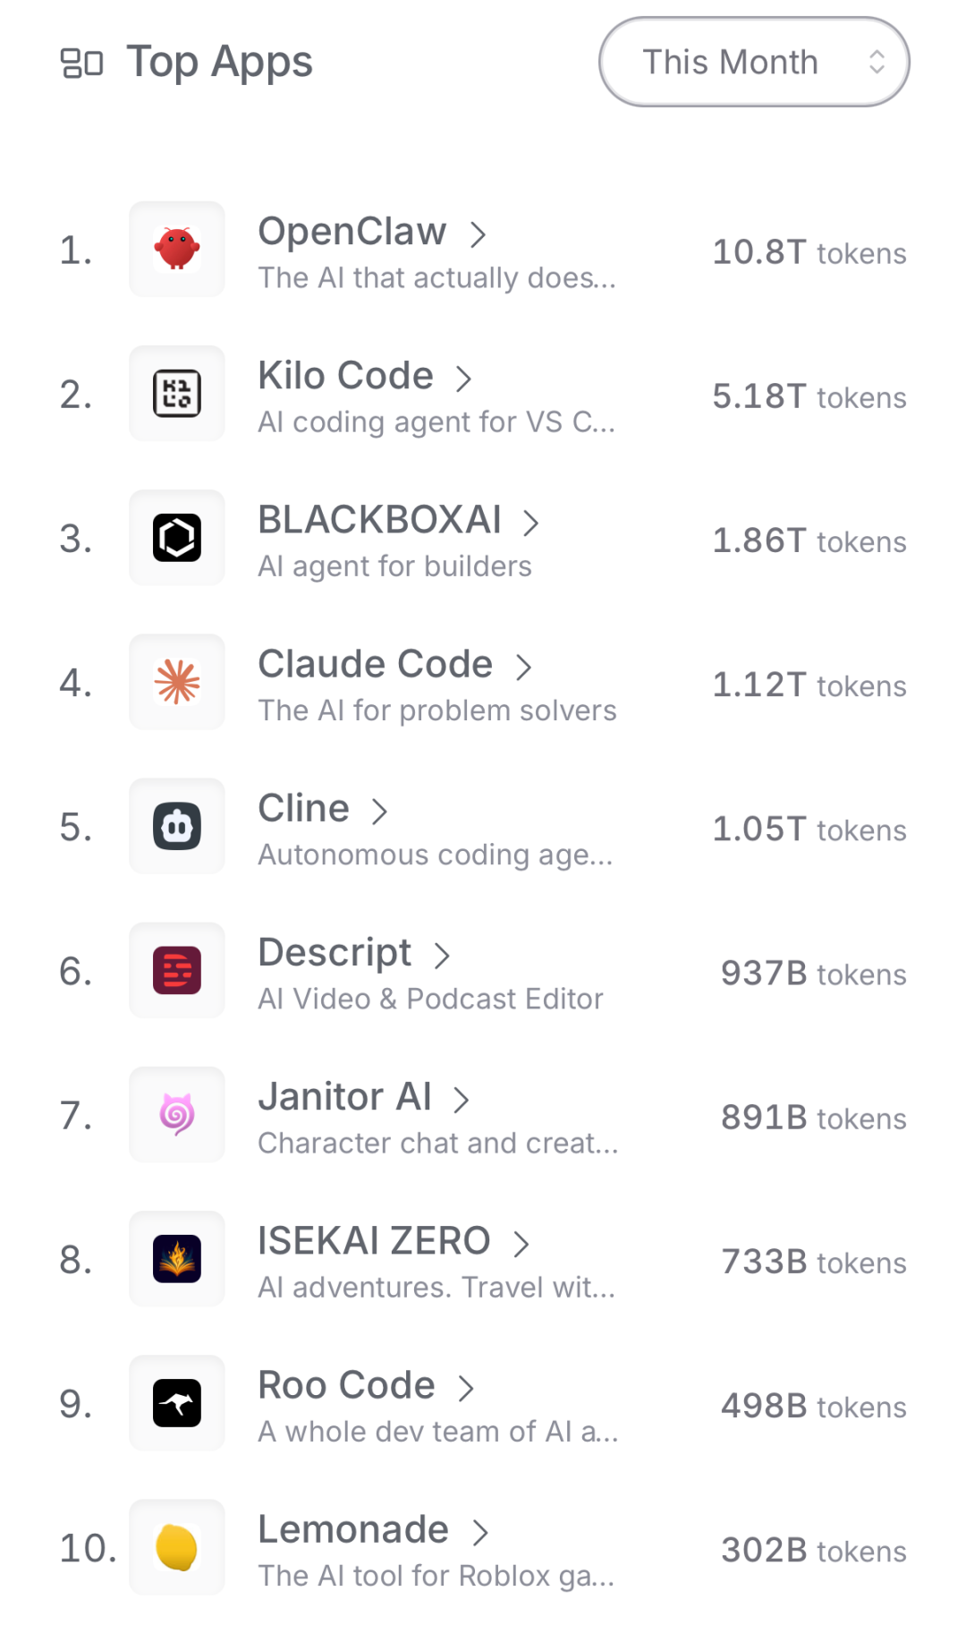Screen dimensions: 966x1625
Task: Click the Top Apps grid icon
Action: tap(81, 63)
